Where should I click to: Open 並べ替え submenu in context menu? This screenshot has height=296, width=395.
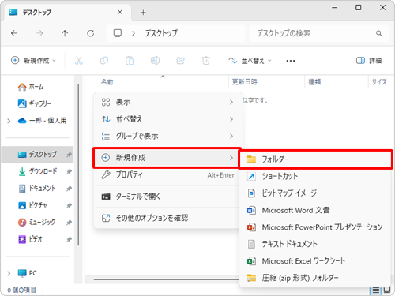tap(167, 119)
